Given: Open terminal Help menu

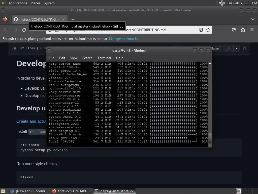Looking at the screenshot, I should [x=120, y=58].
